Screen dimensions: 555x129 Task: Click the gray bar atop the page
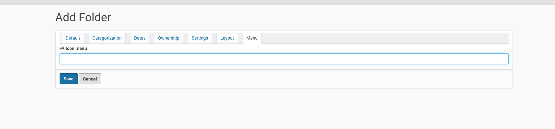(x=277, y=2)
